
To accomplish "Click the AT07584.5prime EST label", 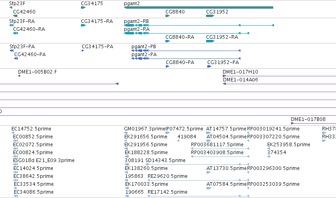I will pos(227,184).
